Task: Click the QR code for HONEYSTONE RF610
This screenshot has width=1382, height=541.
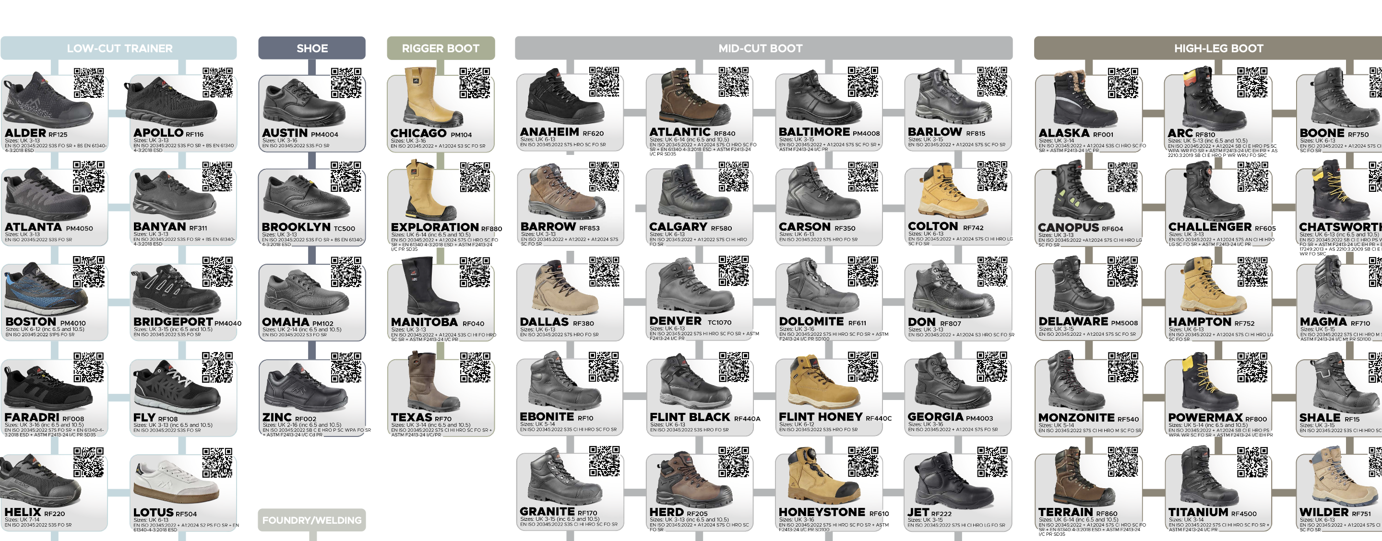Action: (863, 462)
